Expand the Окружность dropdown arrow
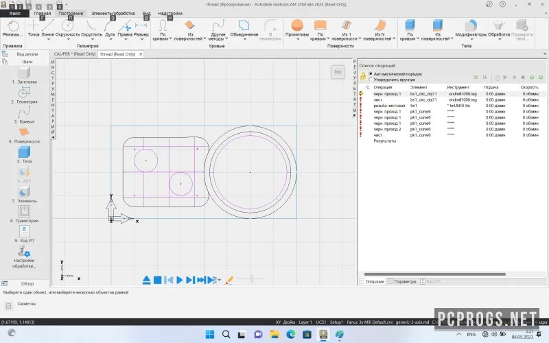The width and height of the screenshot is (549, 343). [x=67, y=39]
